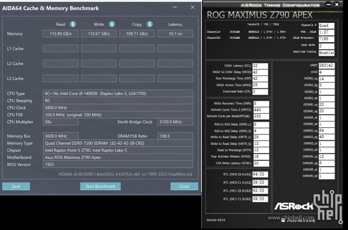Click the BIOS Version value 1501

pos(118,164)
